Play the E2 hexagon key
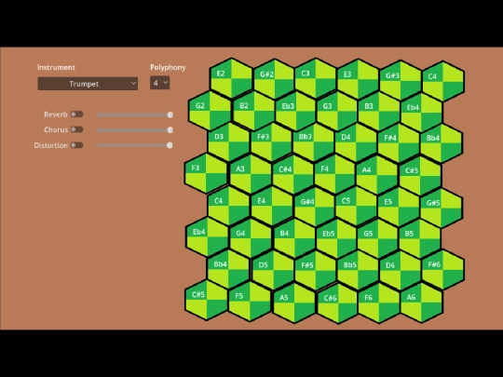Screen dimensions: 503x377 (x=231, y=78)
